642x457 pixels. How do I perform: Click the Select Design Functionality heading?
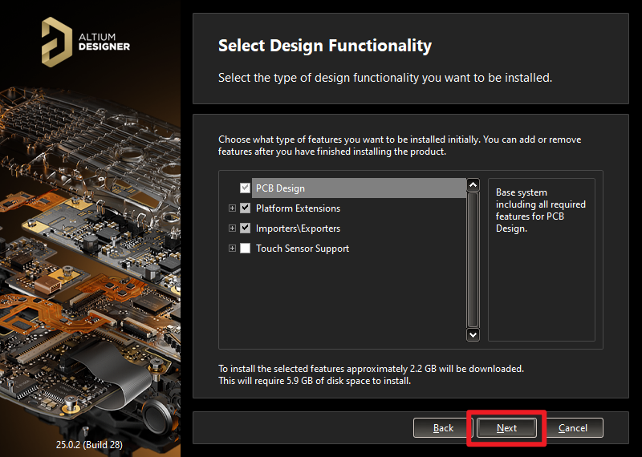pyautogui.click(x=325, y=46)
